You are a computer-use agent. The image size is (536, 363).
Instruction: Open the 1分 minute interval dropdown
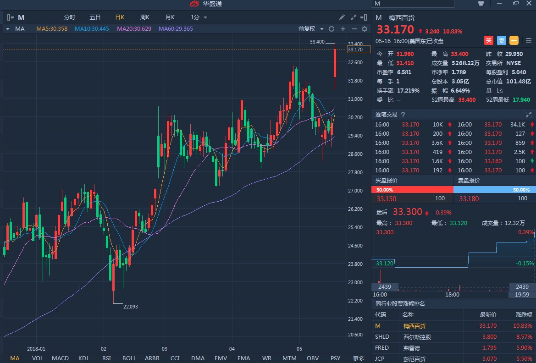pyautogui.click(x=199, y=17)
